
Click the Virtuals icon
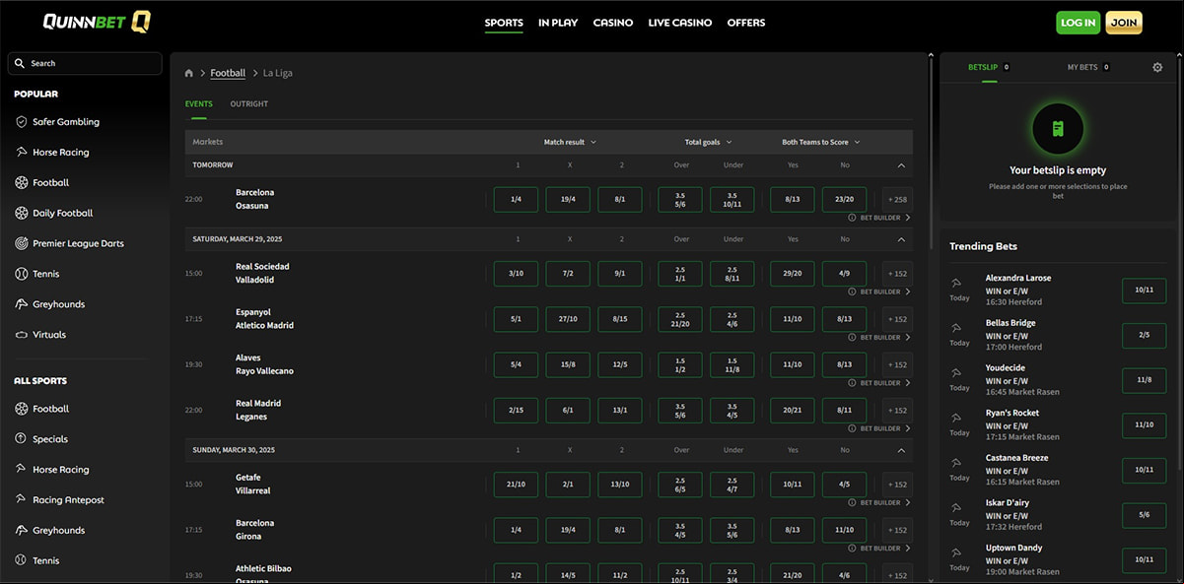[x=22, y=335]
